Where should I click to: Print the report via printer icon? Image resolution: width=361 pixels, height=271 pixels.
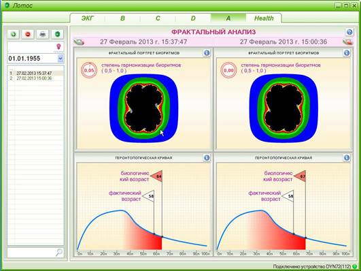43,34
